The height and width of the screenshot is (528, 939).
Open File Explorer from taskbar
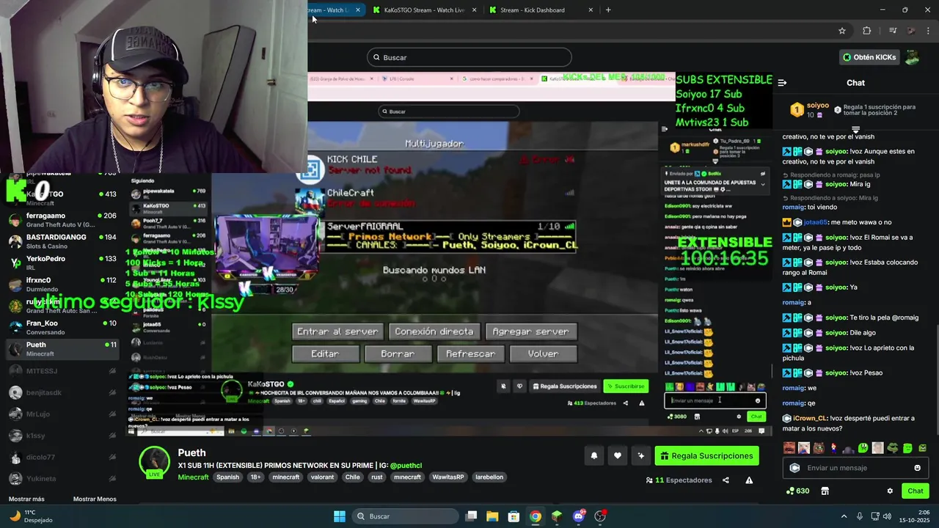tap(492, 516)
